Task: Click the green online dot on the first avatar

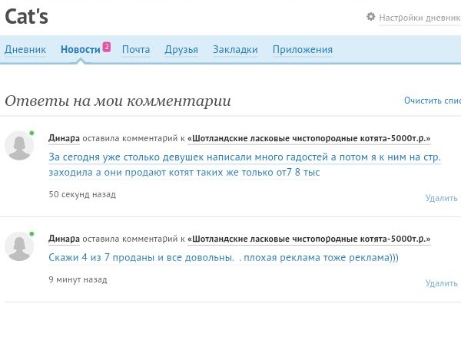Action: coord(32,134)
